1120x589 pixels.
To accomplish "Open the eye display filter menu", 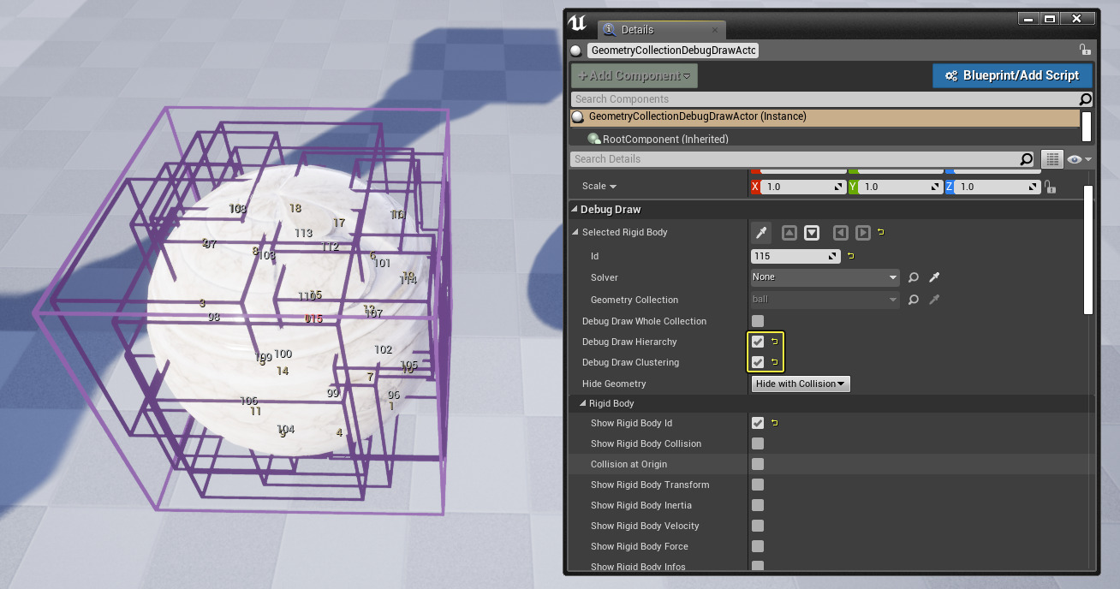I will (x=1076, y=158).
